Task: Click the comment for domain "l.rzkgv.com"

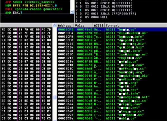Action: coord(125,65)
